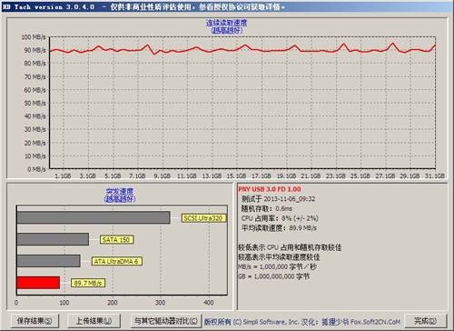Screen dimensions: 454x331
Task: Click the gray SATA 150 bar
Action: pyautogui.click(x=53, y=239)
